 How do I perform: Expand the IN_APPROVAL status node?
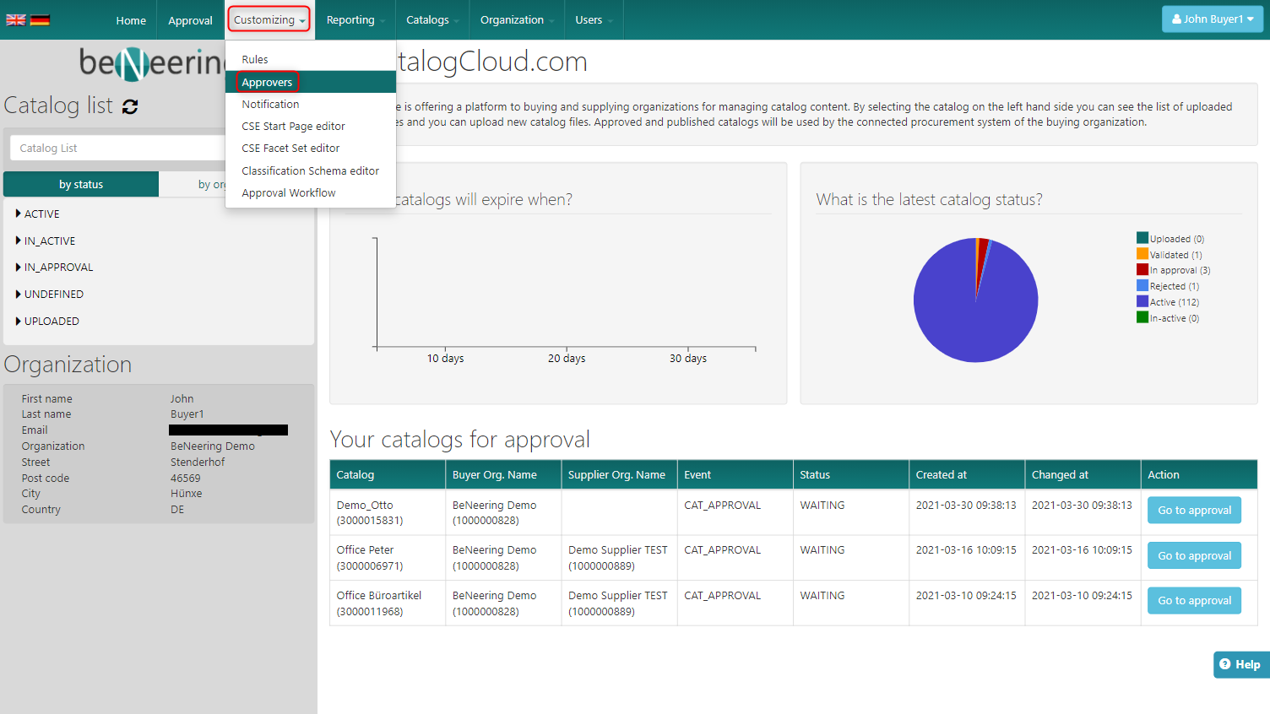[19, 267]
